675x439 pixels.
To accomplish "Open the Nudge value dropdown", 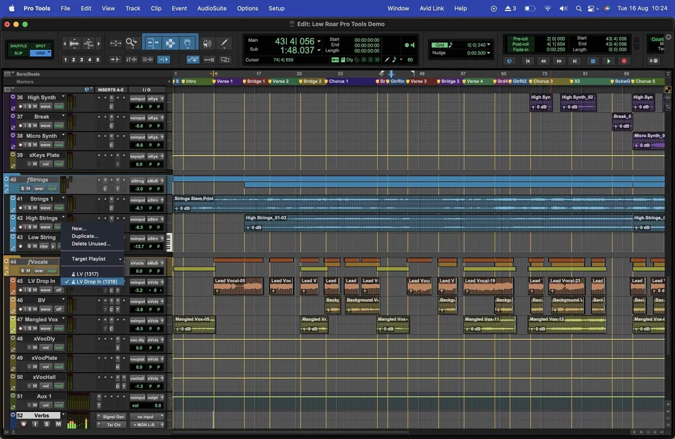I will (488, 52).
